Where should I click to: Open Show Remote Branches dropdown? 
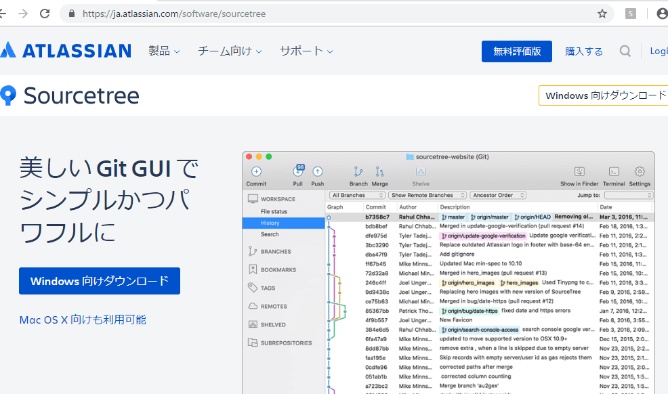click(x=427, y=195)
